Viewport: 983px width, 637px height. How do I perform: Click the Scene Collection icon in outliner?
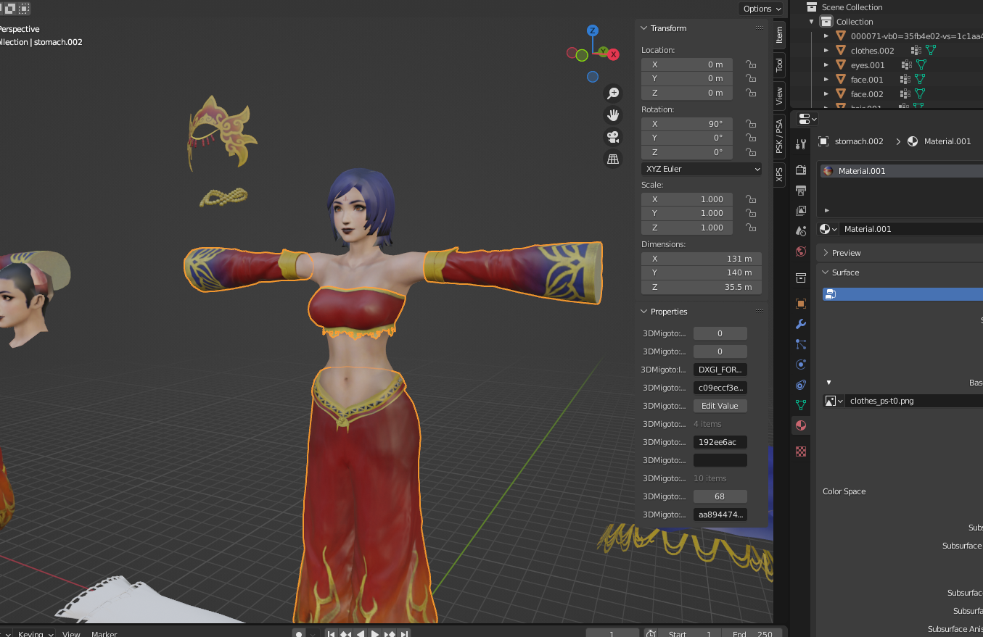(x=812, y=7)
